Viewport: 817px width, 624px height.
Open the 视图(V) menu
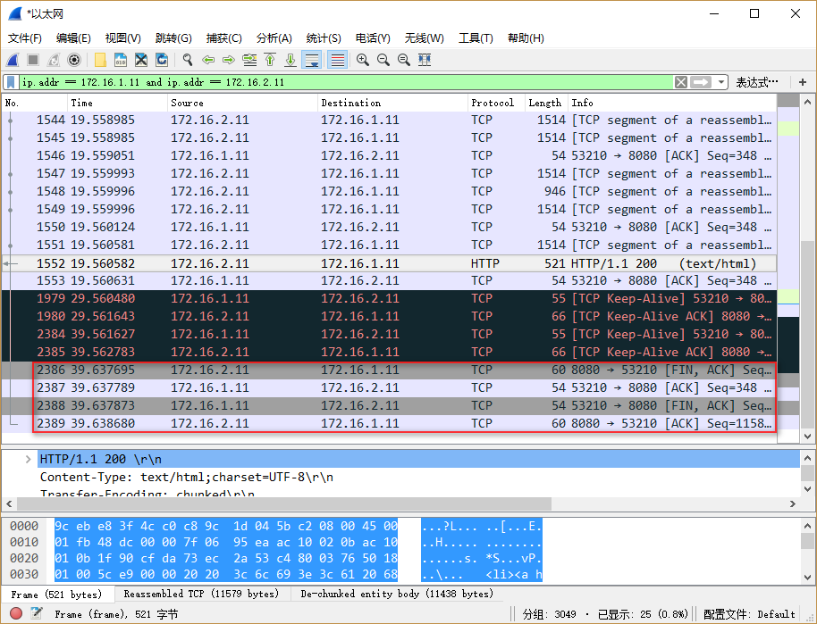click(x=123, y=38)
